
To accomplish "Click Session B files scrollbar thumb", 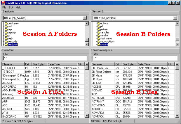I will point(177,68).
